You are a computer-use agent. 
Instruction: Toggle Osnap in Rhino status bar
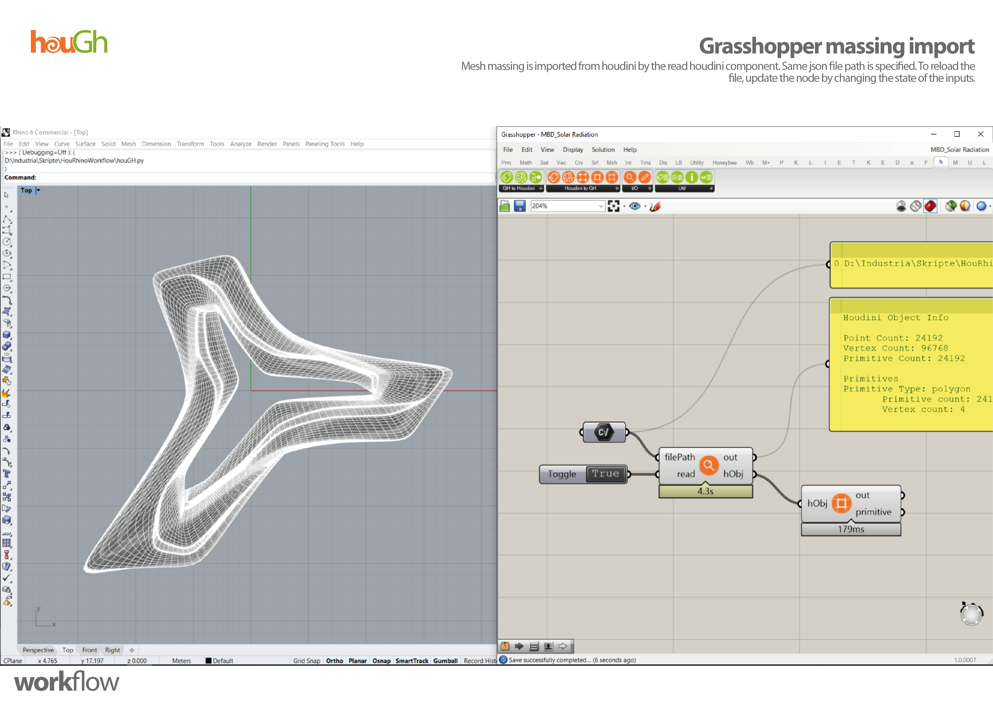pyautogui.click(x=382, y=660)
